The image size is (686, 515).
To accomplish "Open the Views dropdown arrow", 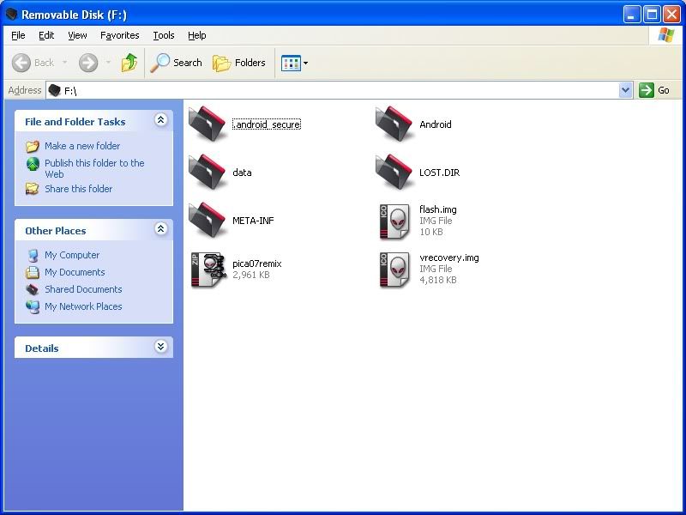I will [305, 63].
